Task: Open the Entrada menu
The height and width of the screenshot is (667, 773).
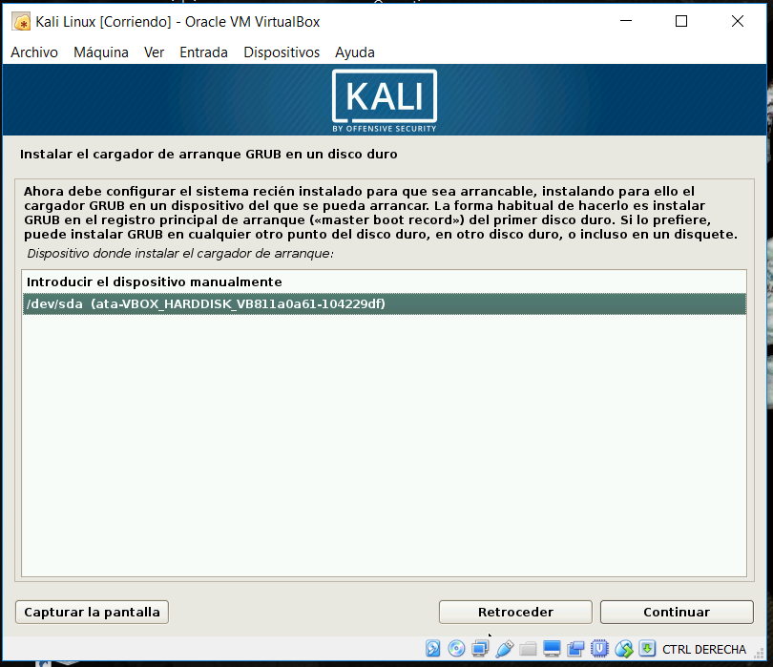Action: [203, 52]
